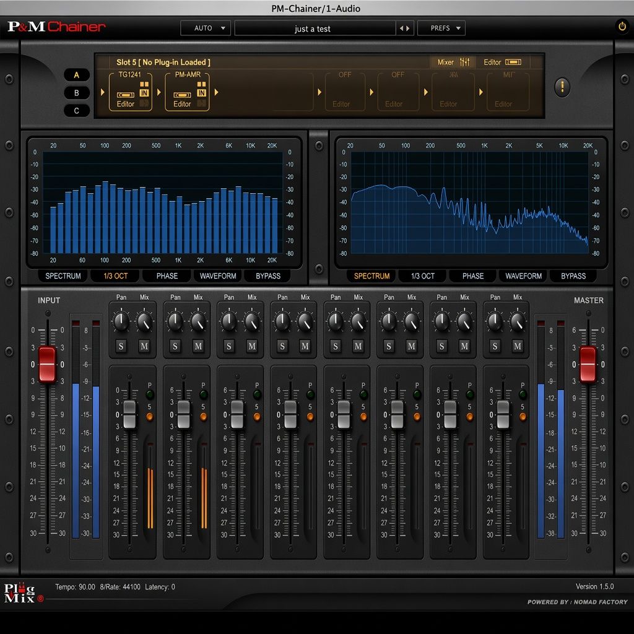The image size is (634, 634).
Task: Click the power icon at top right
Action: pos(622,27)
